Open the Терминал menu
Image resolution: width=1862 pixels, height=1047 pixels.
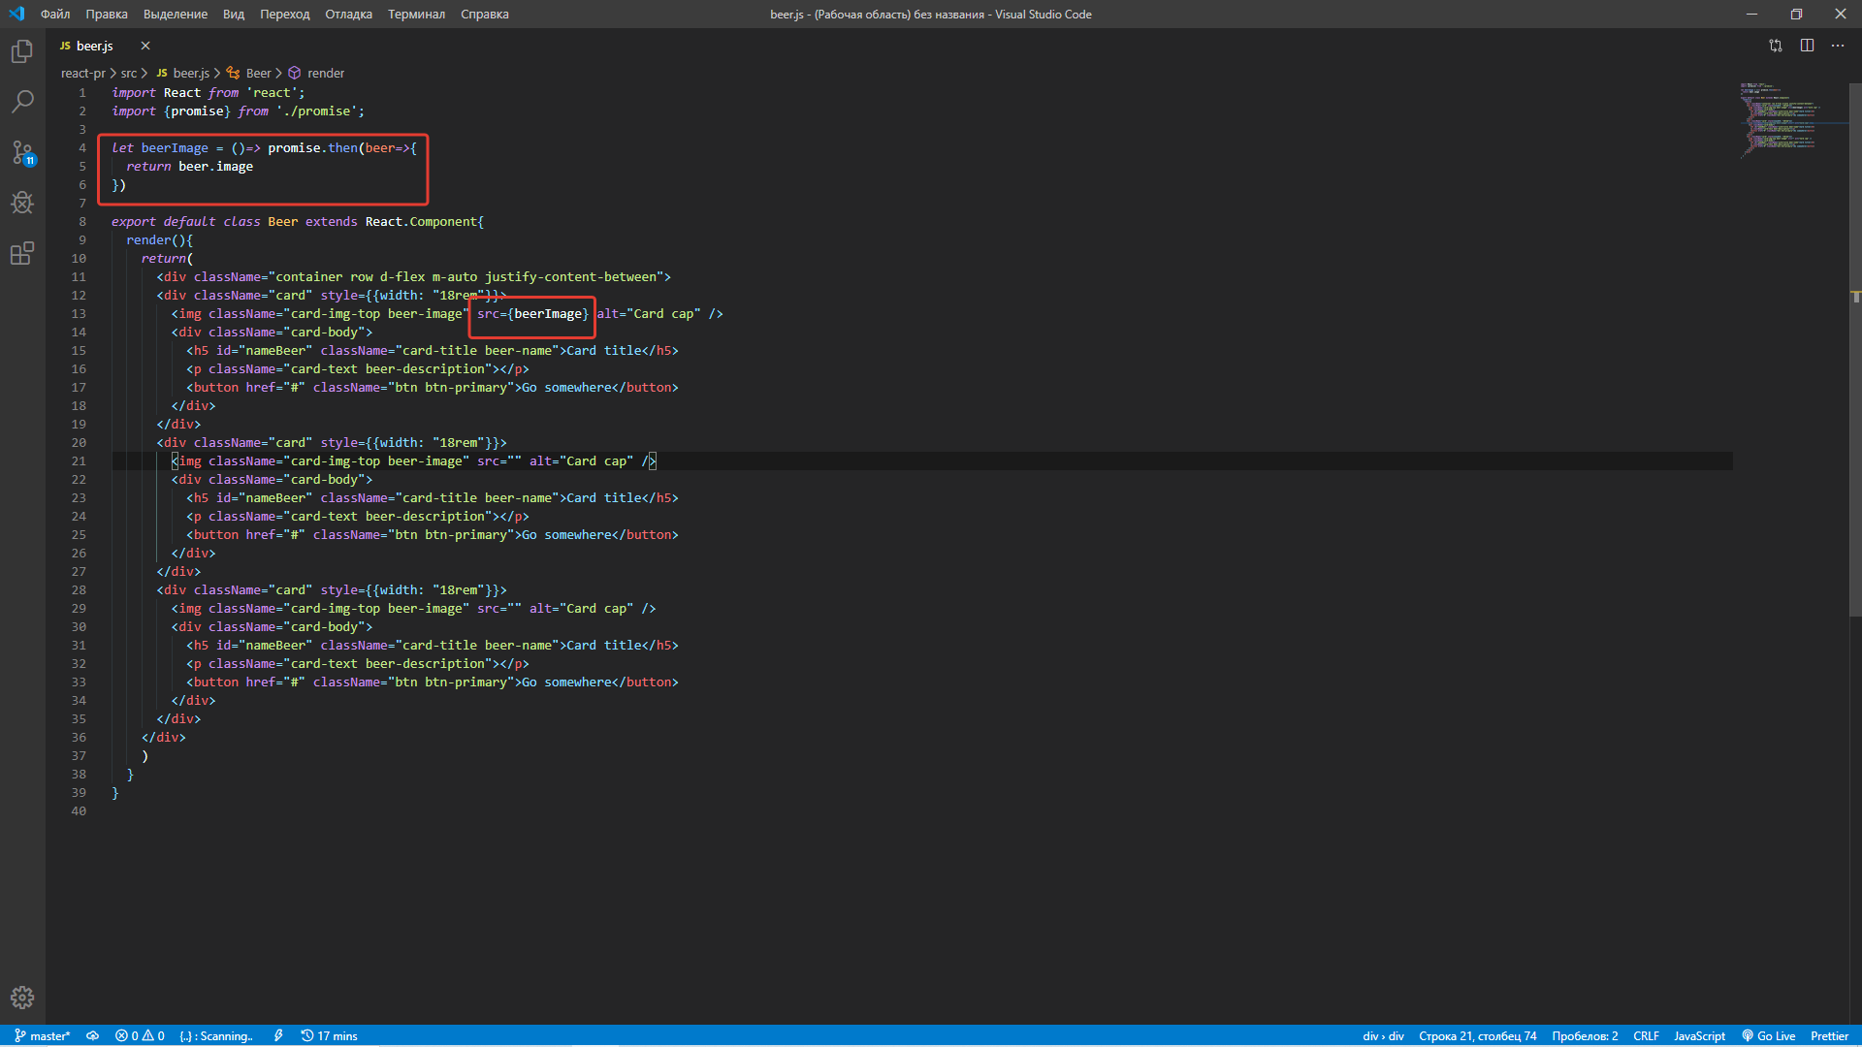coord(417,14)
